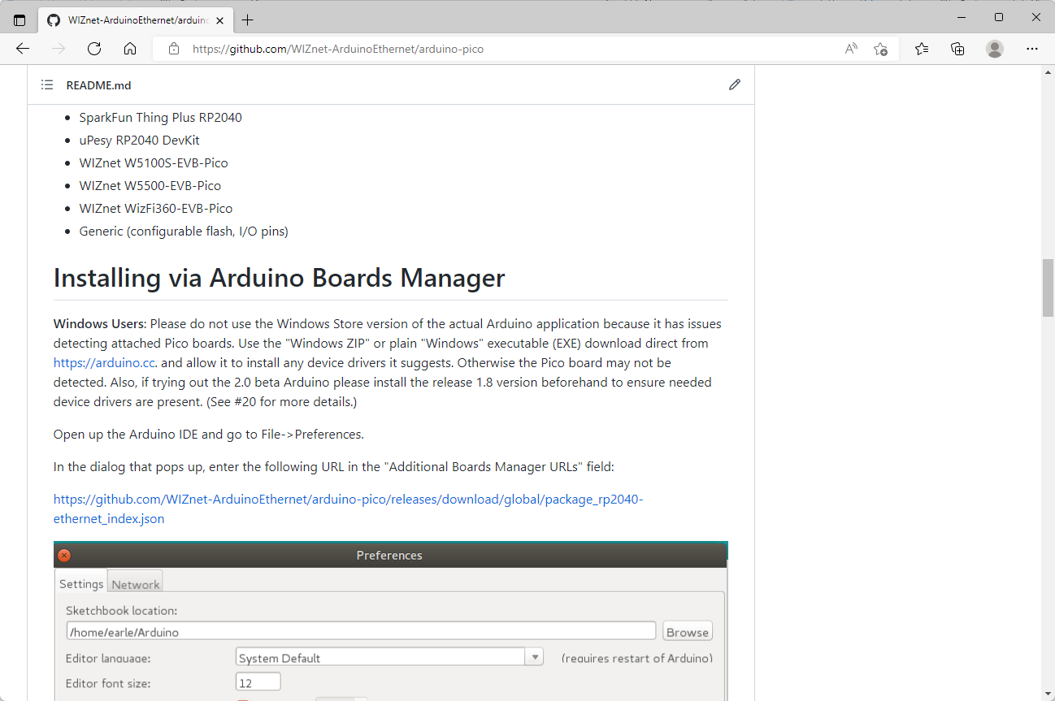Click the 'Installing via Arduino Boards Manager' heading
The image size is (1055, 701).
pyautogui.click(x=279, y=278)
